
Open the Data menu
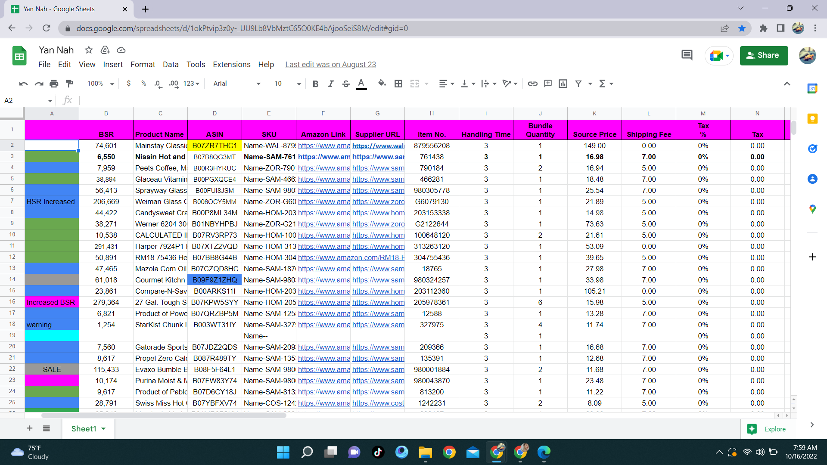coord(171,65)
